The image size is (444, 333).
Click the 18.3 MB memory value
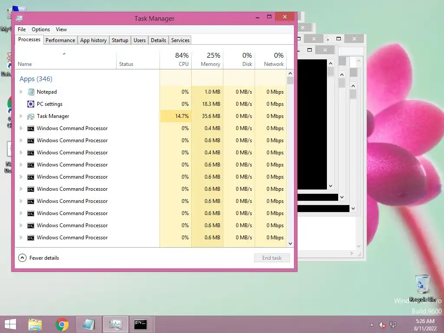click(x=211, y=104)
